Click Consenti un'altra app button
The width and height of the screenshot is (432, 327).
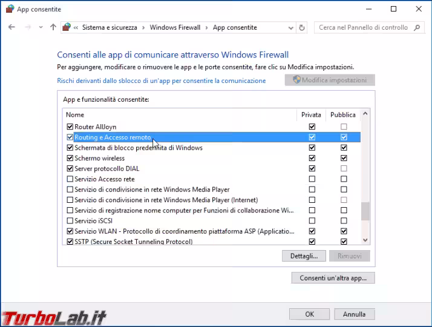333,278
